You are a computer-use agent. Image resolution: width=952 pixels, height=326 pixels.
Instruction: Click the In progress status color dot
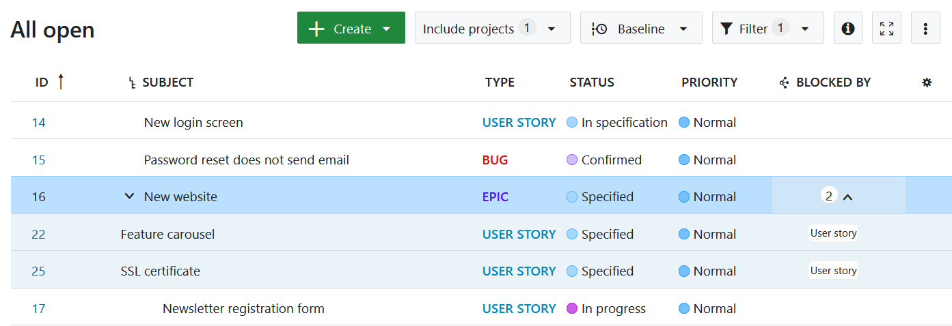click(x=572, y=309)
